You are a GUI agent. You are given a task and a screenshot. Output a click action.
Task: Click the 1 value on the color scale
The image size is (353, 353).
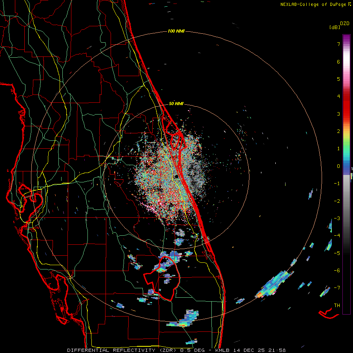(338, 149)
